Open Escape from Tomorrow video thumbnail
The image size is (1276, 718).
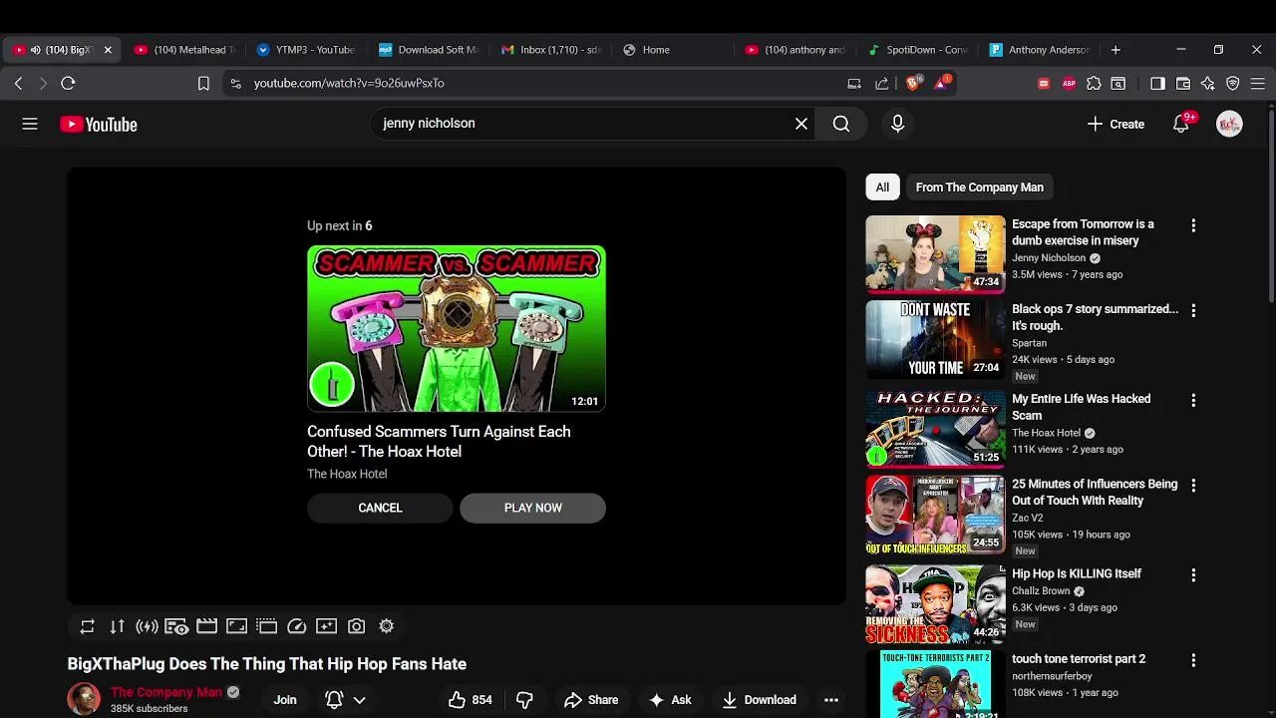pyautogui.click(x=935, y=254)
